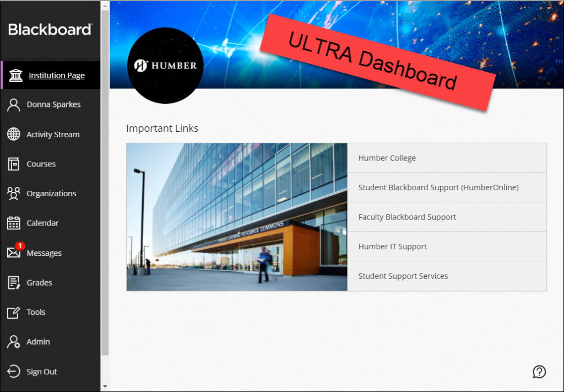Open Student Blackboard Support (HumberOnline) link
564x392 pixels.
tap(447, 187)
